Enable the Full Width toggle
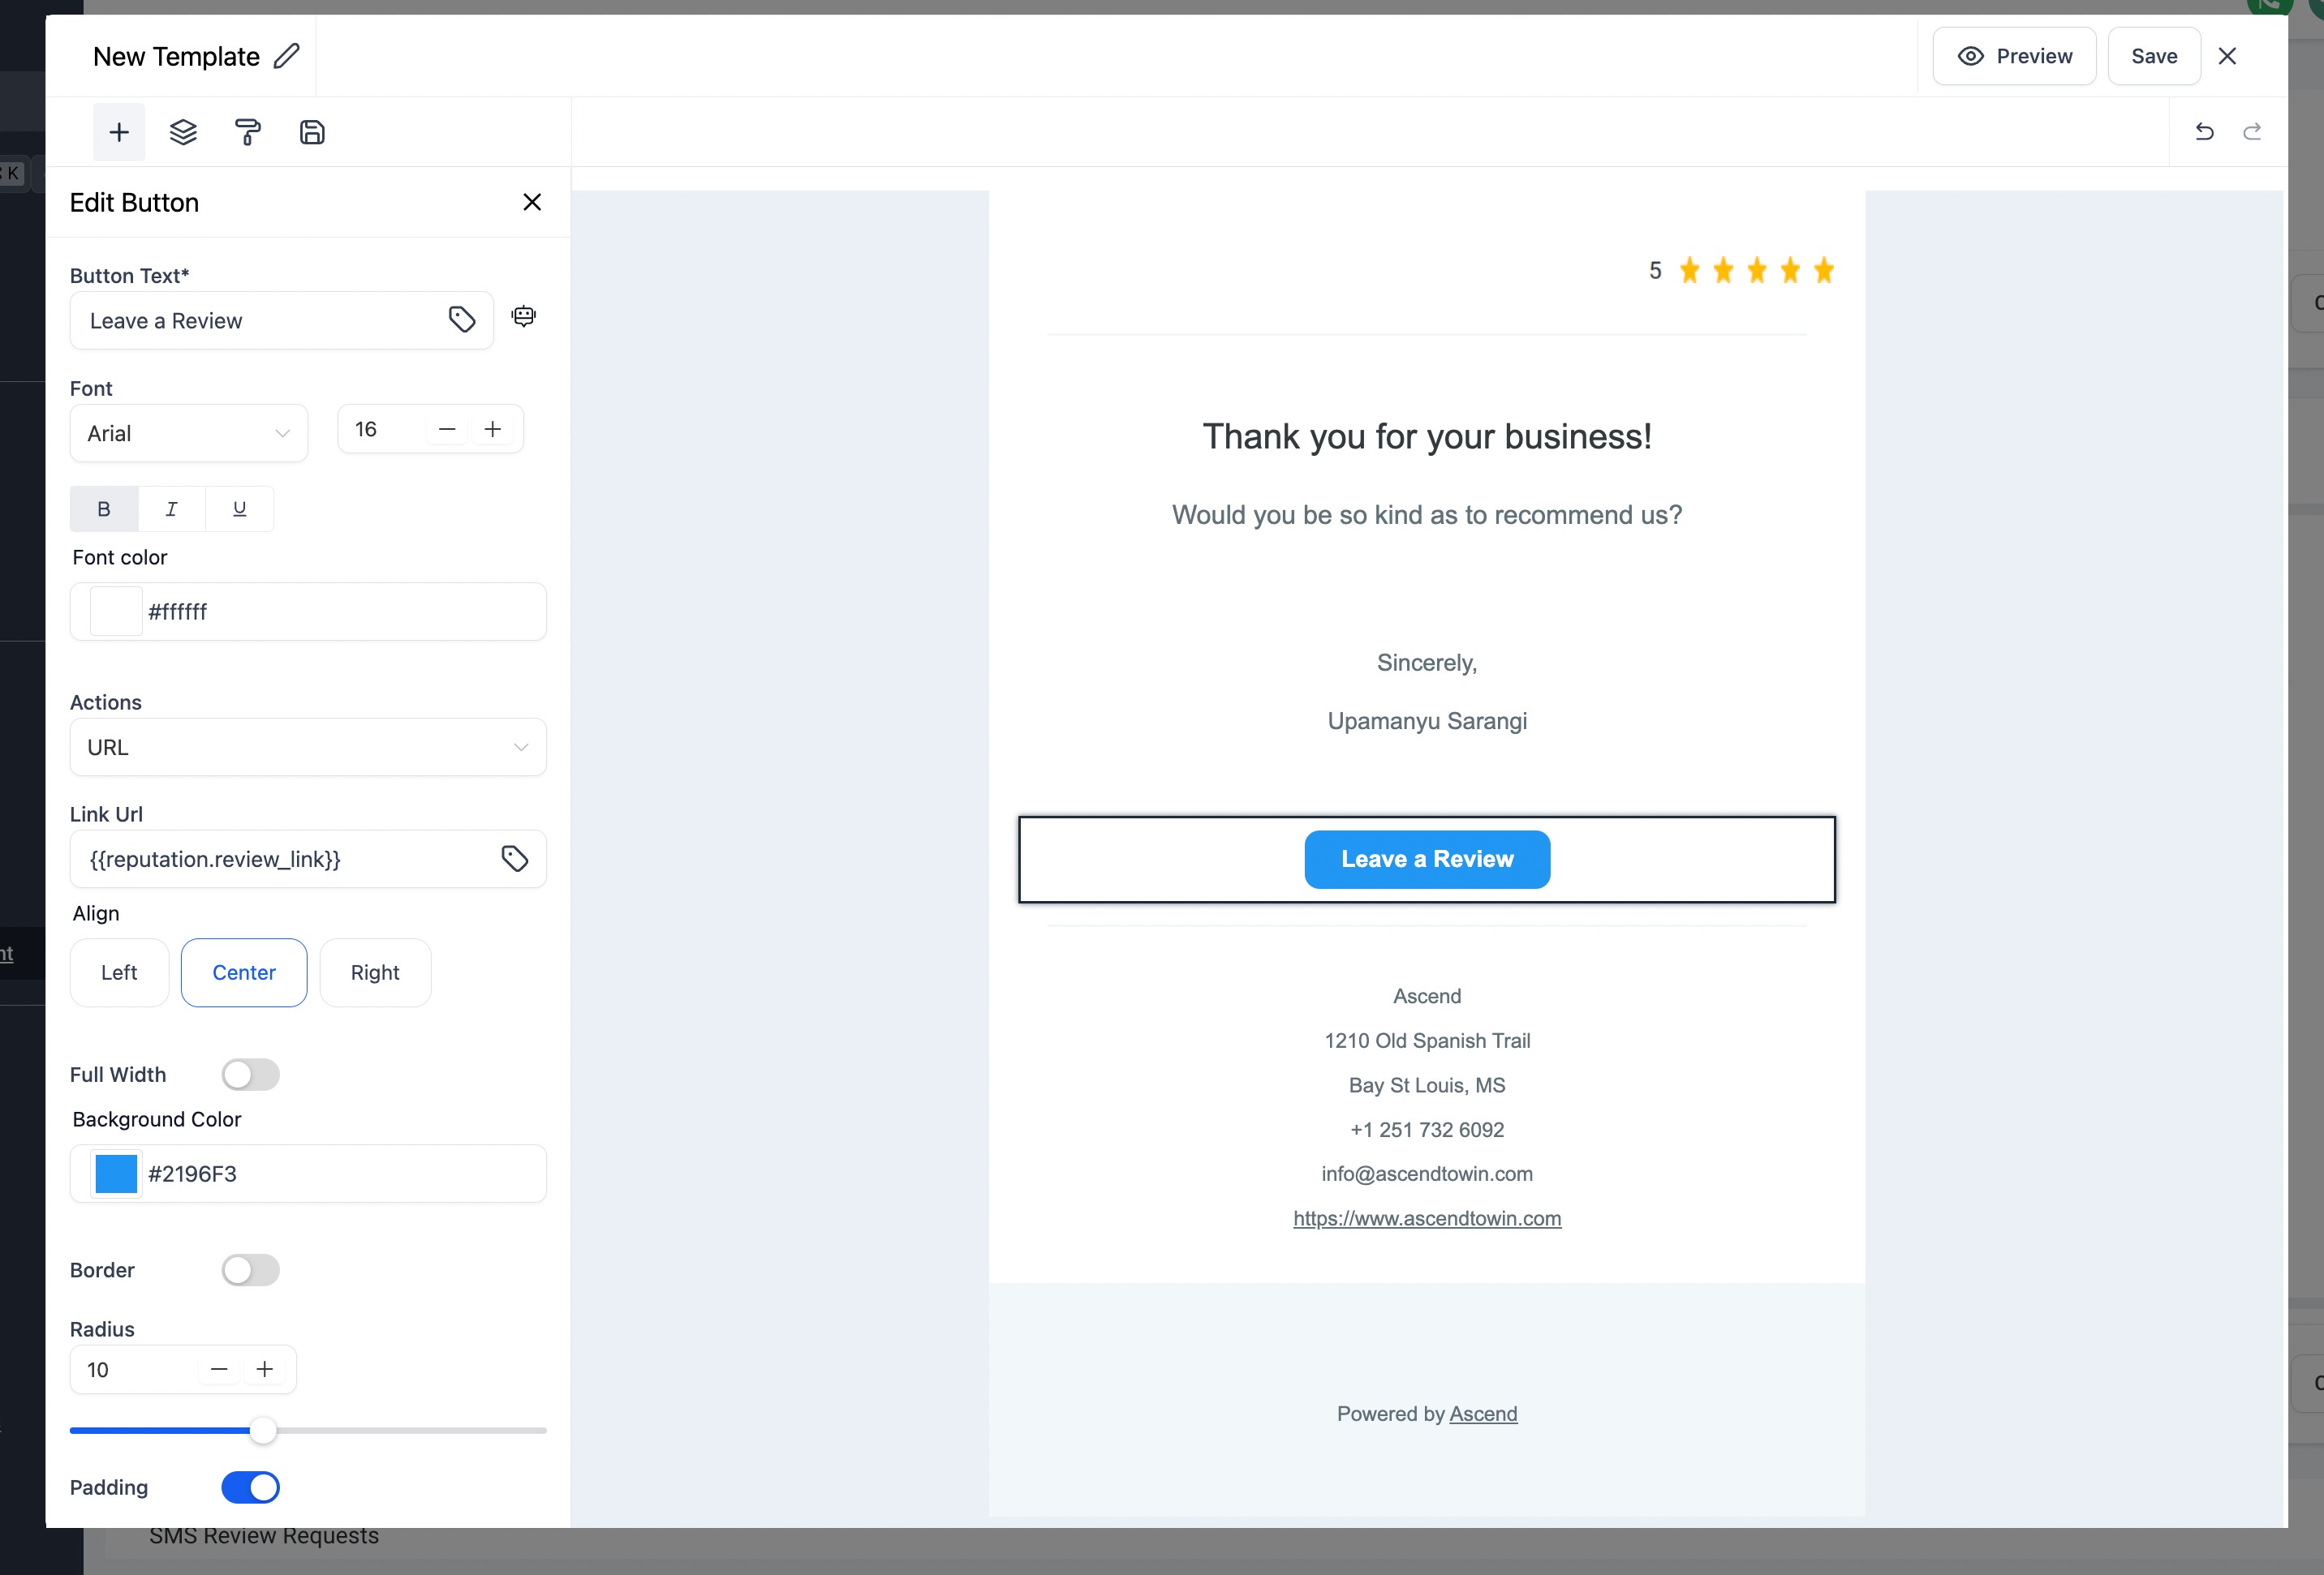The image size is (2324, 1575). click(x=250, y=1075)
